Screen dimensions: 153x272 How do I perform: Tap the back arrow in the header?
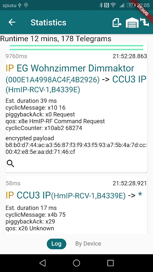(12, 22)
